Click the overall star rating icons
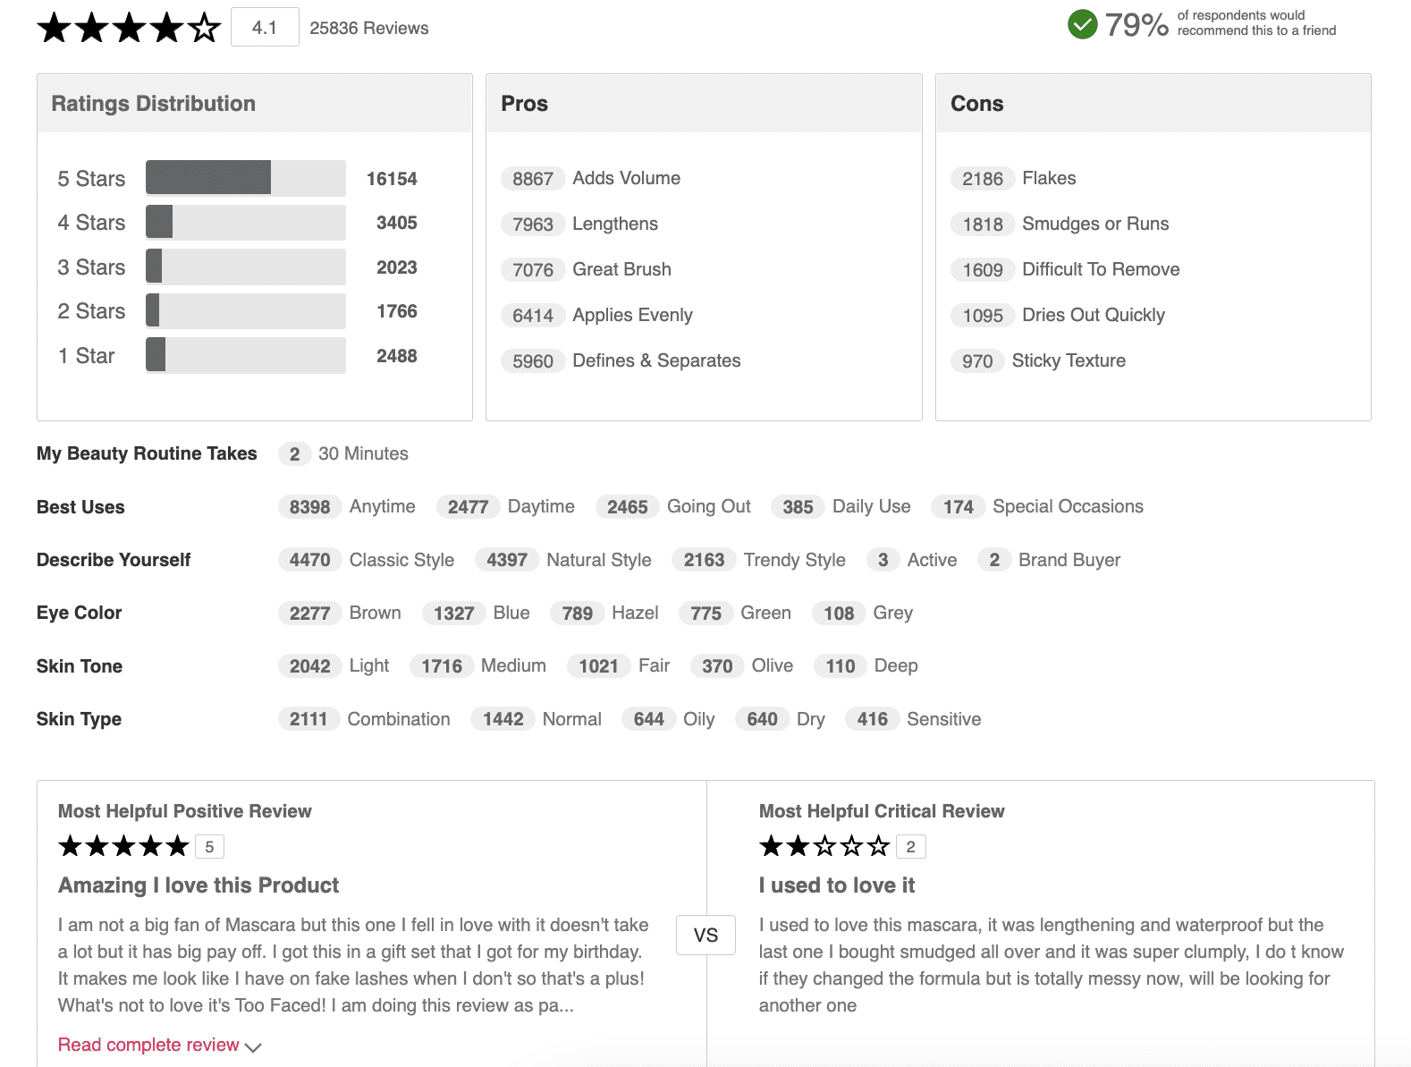 tap(129, 28)
